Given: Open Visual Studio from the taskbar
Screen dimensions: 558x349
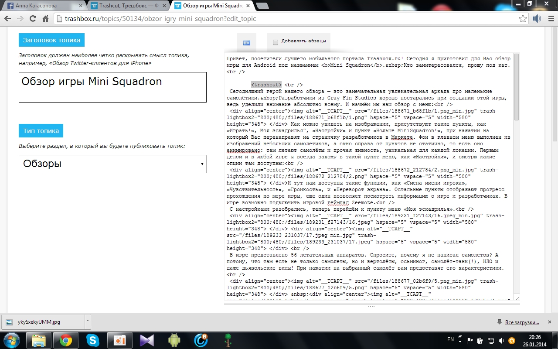Looking at the screenshot, I should pyautogui.click(x=147, y=340).
